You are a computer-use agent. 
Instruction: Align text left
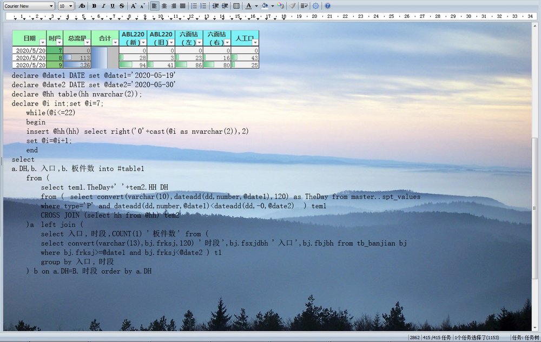[x=155, y=6]
